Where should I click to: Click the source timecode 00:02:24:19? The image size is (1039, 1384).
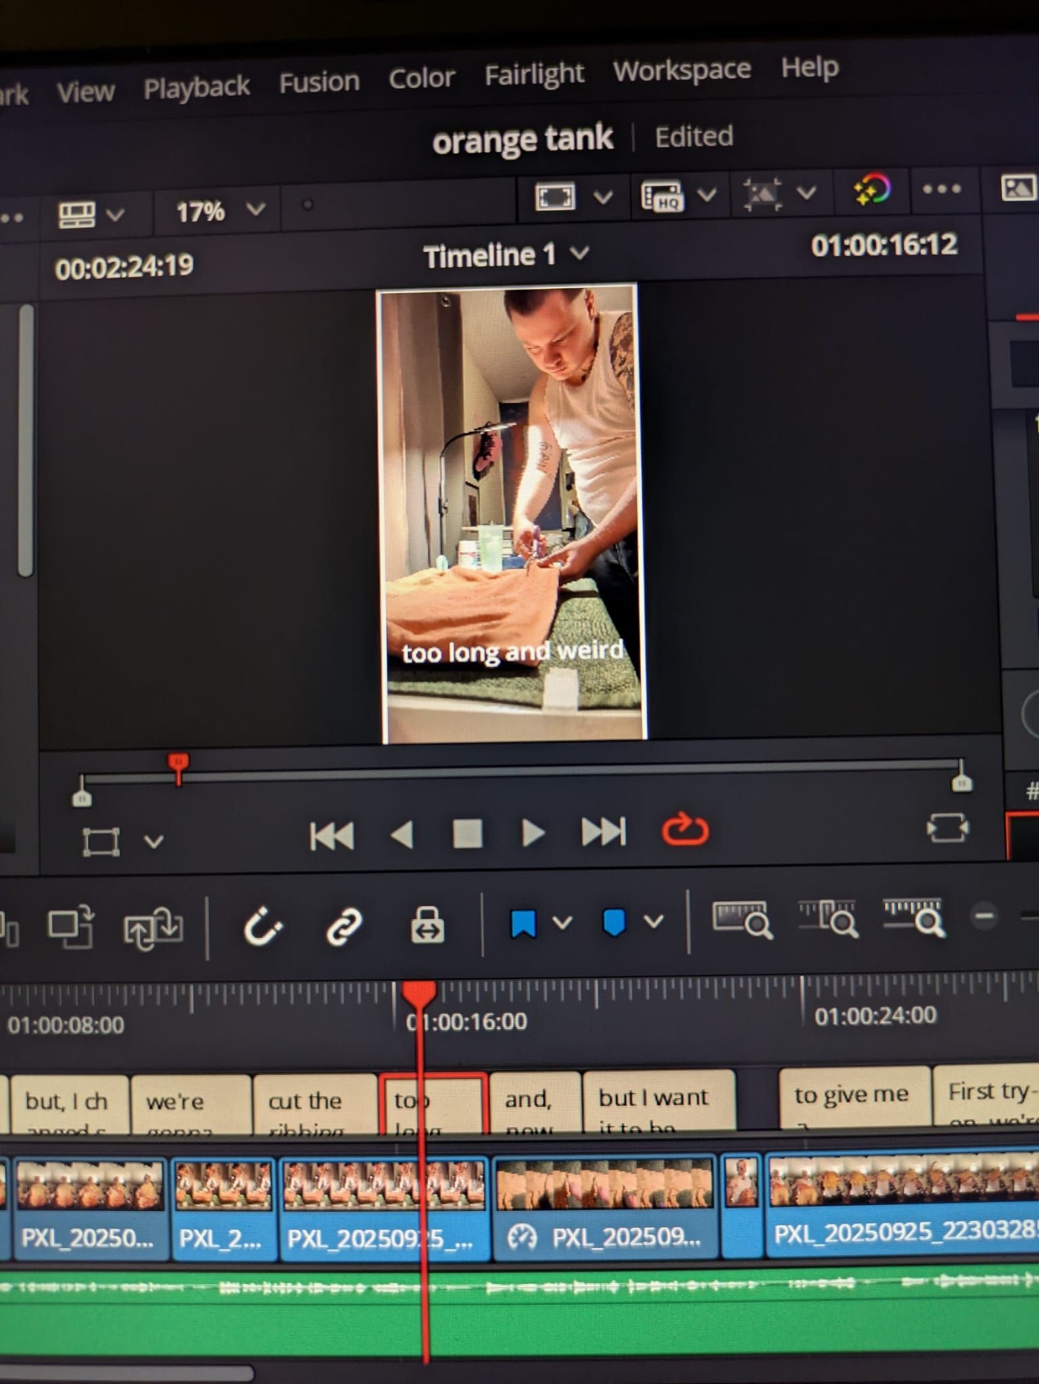pyautogui.click(x=124, y=267)
